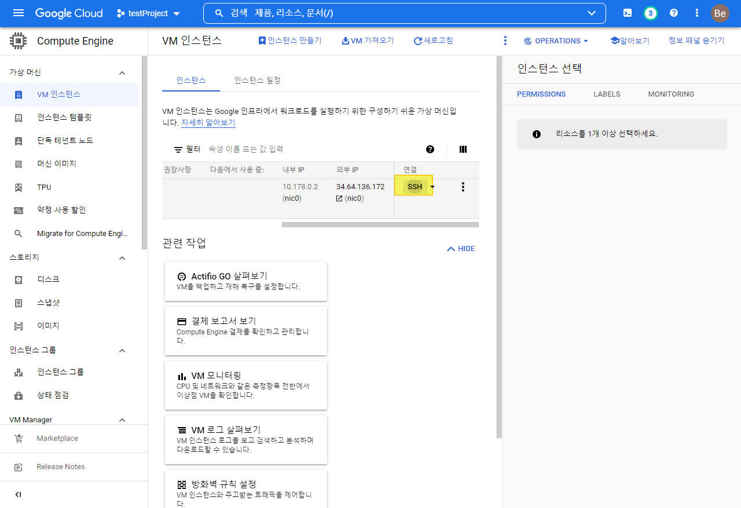Switch to the 인스턴스 일정 tab
741x508 pixels.
pos(258,80)
